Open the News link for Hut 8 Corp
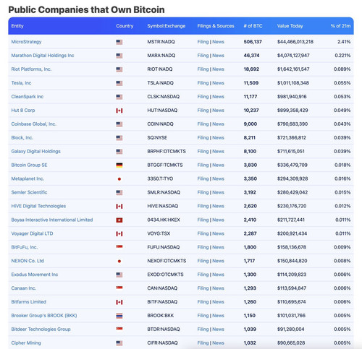Screen dimensions: 362x349 [218, 111]
